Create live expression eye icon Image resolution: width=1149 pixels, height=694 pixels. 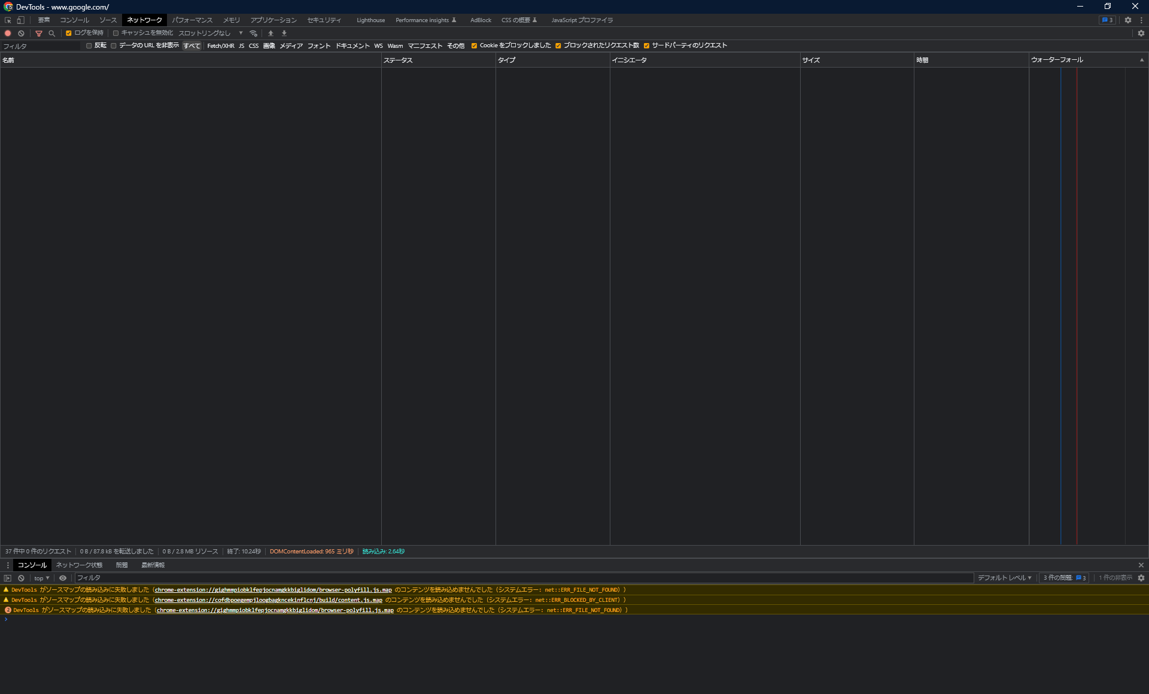(x=63, y=578)
